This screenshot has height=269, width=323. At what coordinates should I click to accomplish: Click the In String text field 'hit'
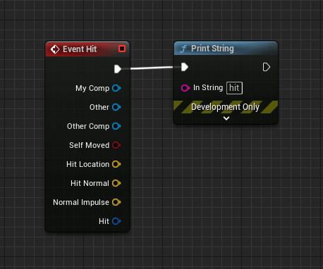pyautogui.click(x=234, y=88)
